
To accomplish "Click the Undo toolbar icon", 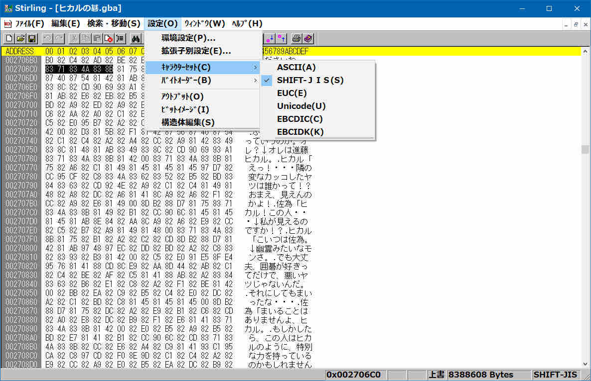I will tap(47, 38).
